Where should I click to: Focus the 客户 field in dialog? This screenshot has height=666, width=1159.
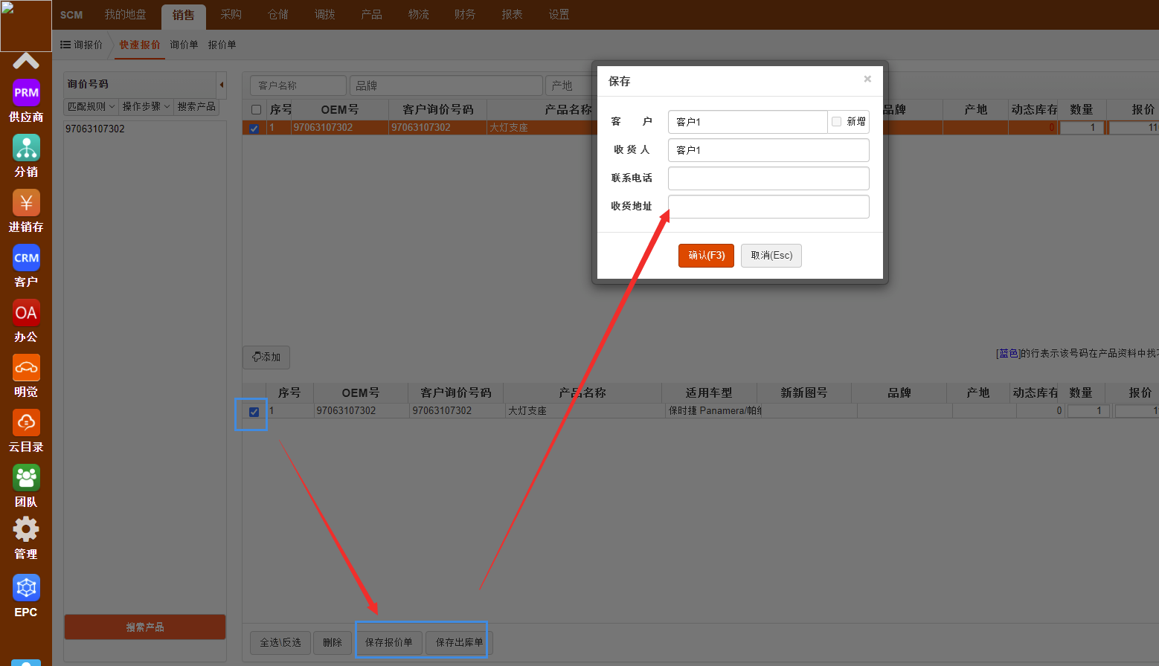(748, 122)
